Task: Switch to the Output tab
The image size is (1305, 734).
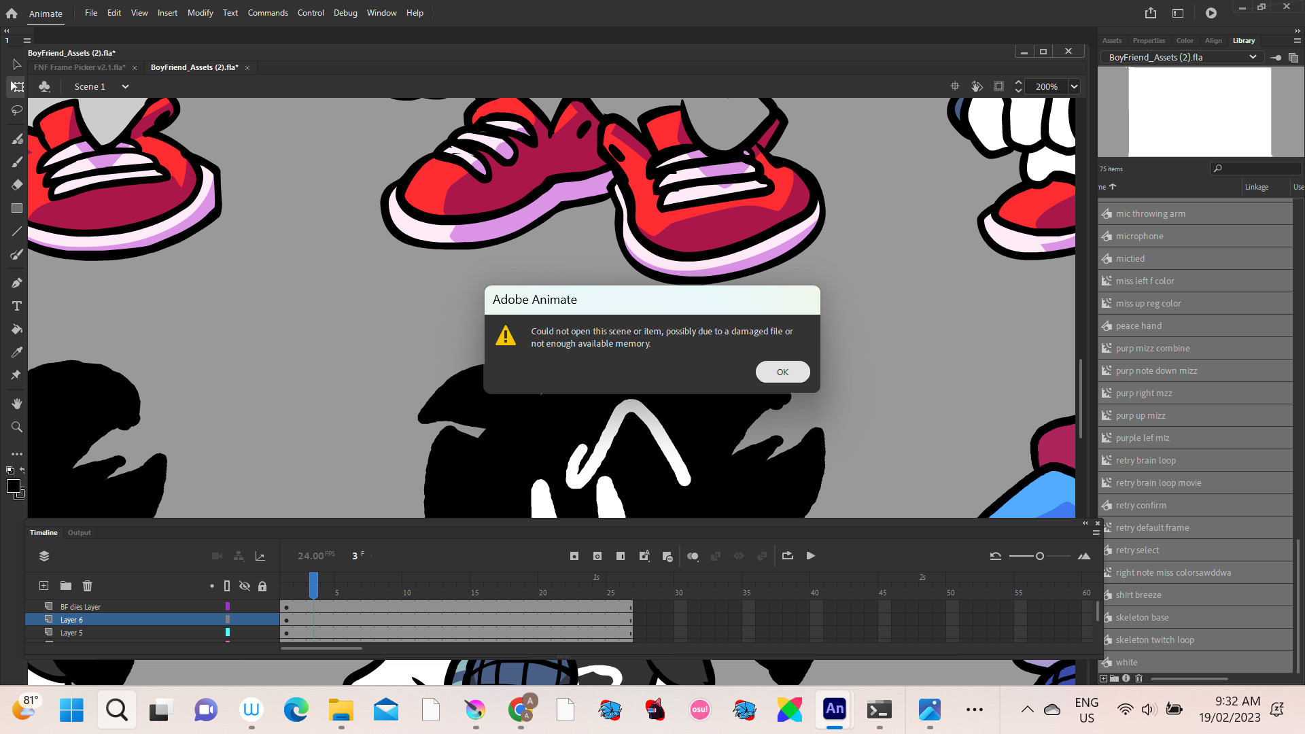Action: coord(80,533)
